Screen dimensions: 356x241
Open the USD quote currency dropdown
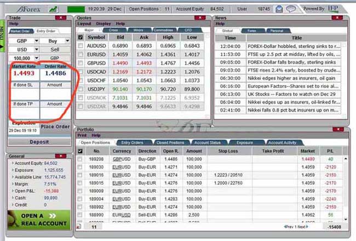pyautogui.click(x=37, y=49)
